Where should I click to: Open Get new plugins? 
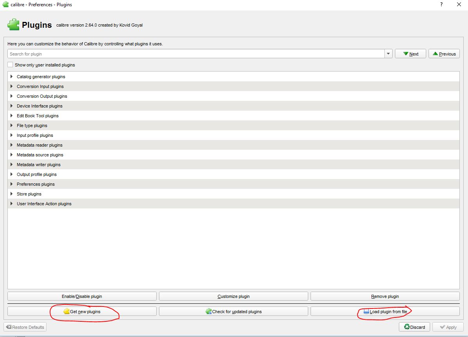[x=82, y=311]
